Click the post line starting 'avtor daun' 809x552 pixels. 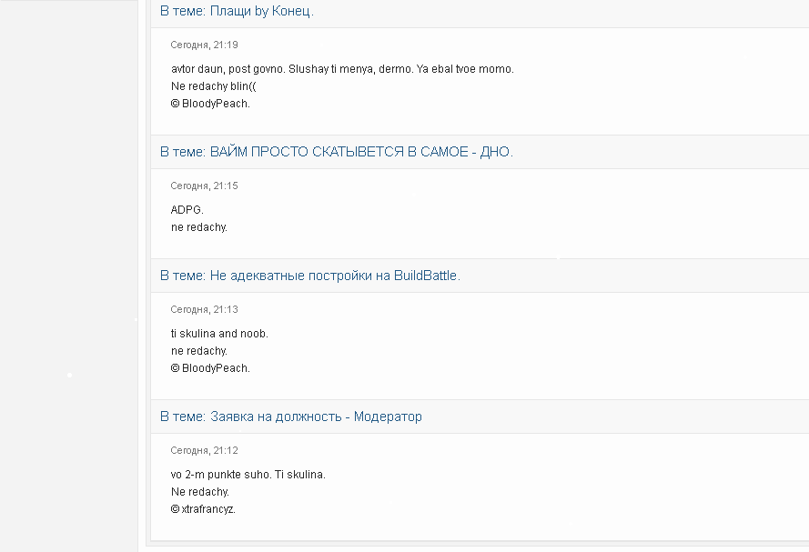pyautogui.click(x=342, y=69)
